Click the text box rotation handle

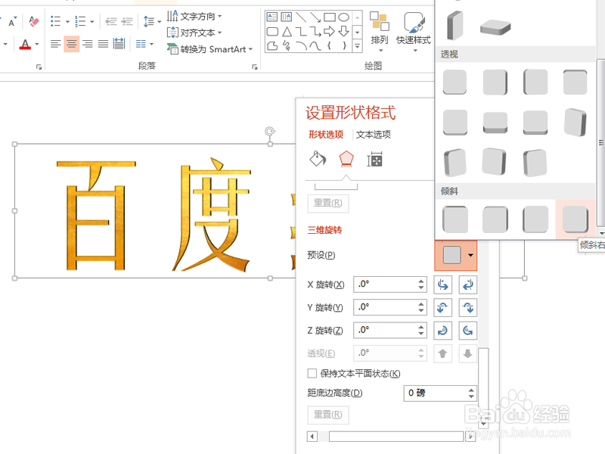tap(270, 131)
